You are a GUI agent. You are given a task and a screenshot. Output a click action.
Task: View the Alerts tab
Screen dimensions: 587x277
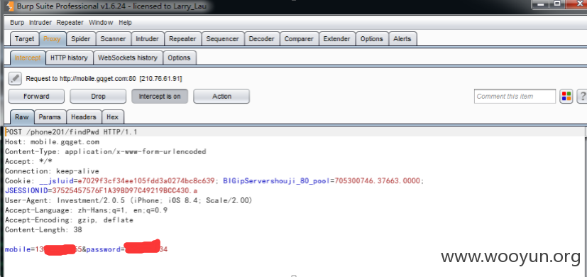click(x=402, y=39)
